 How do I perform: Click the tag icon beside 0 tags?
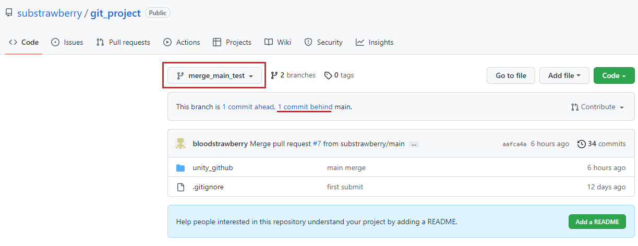pos(328,75)
